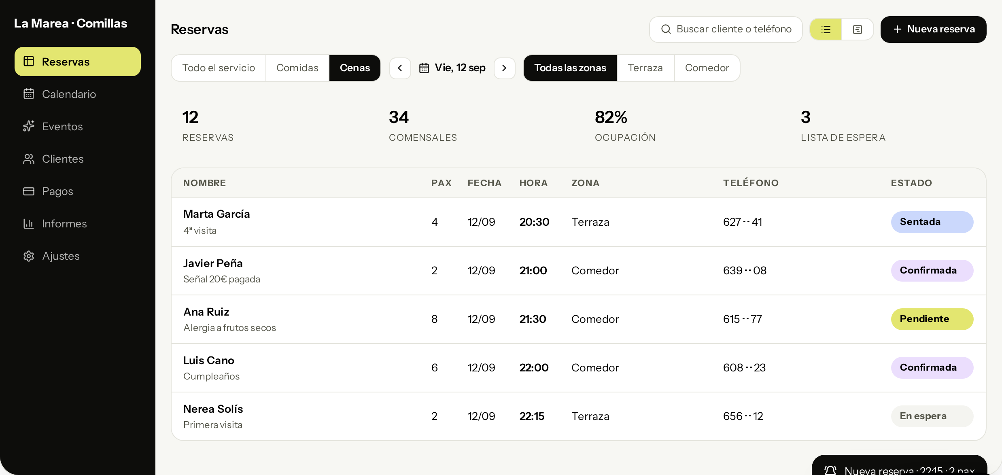The height and width of the screenshot is (475, 1002).
Task: Go to previous day with left chevron
Action: click(400, 68)
